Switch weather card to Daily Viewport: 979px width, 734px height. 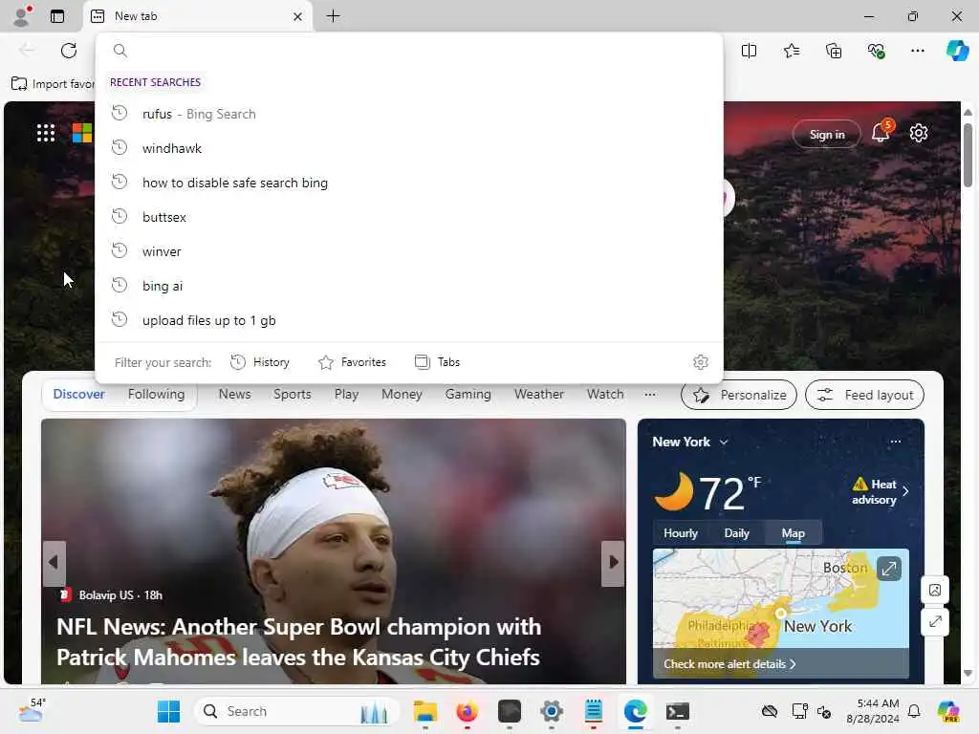tap(736, 533)
